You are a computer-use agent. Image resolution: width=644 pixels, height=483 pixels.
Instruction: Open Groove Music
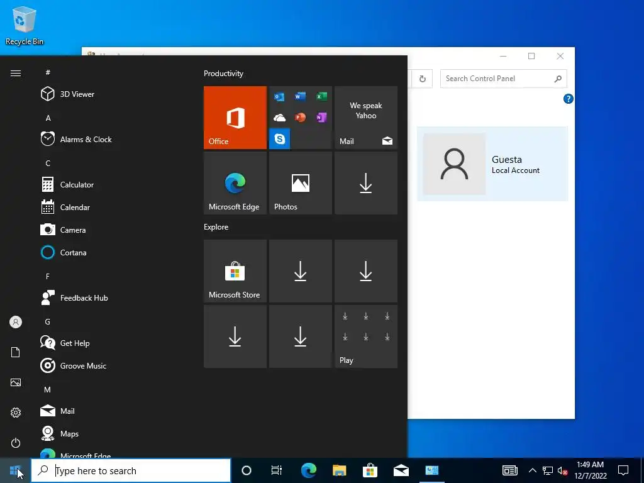(x=74, y=365)
